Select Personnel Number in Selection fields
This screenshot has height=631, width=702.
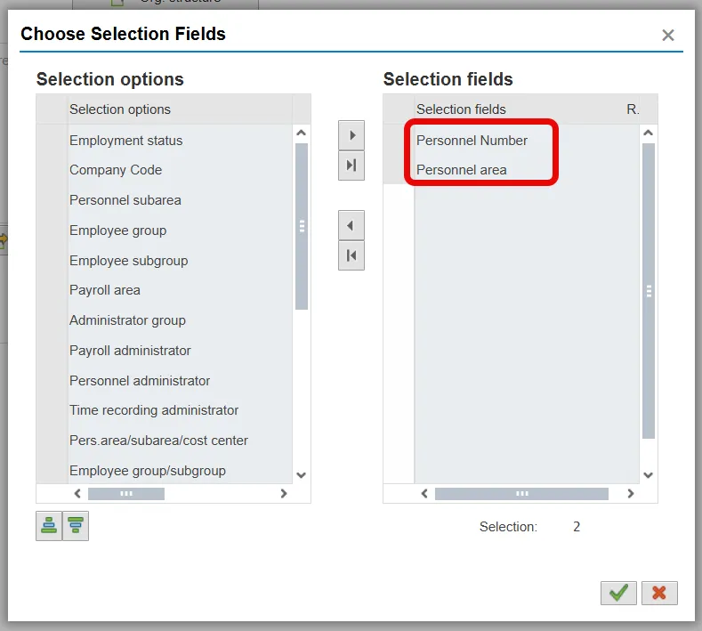pos(472,141)
